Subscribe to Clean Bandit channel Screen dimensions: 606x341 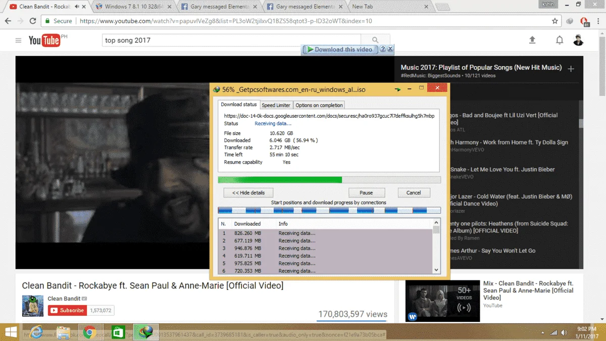[x=67, y=310]
